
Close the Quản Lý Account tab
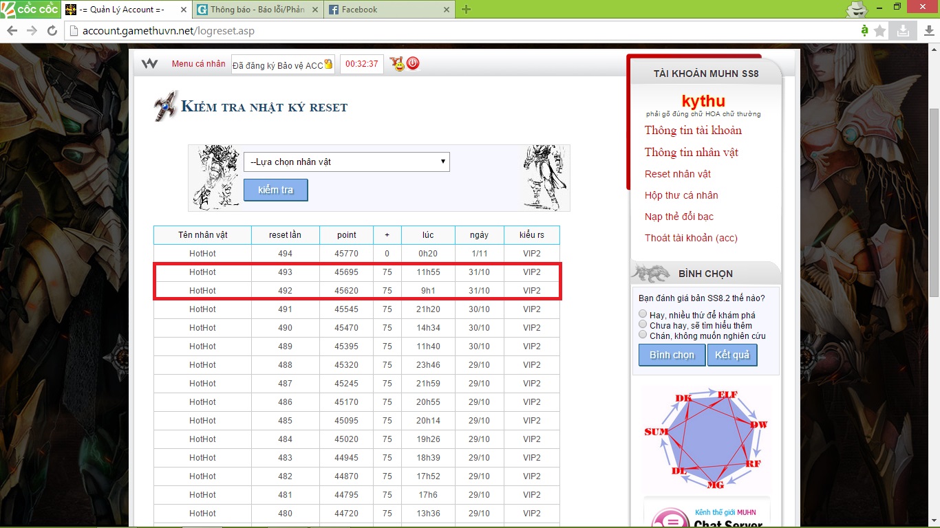pos(182,10)
